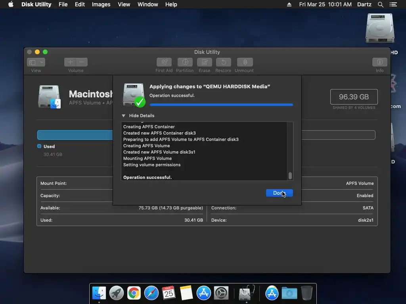Open Calendar from the Dock
The image size is (406, 304).
pos(169,293)
